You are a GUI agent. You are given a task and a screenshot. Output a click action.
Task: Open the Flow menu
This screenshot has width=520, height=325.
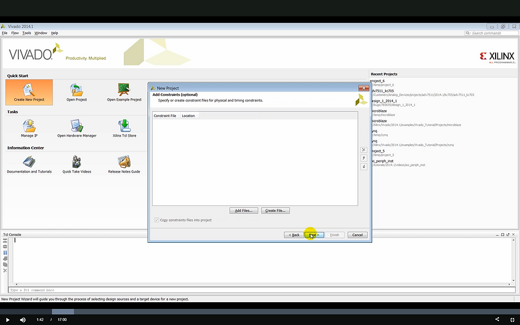pyautogui.click(x=14, y=33)
